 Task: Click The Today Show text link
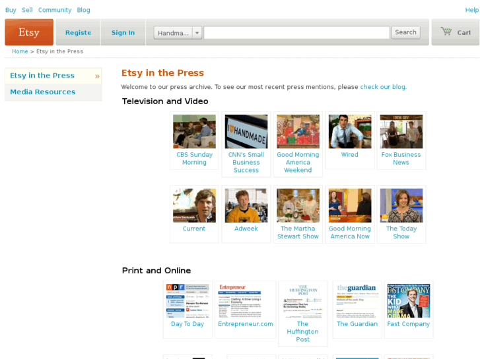click(401, 233)
